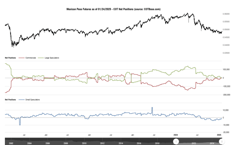Click the highlighted selected range in navigator
This screenshot has width=234, height=145.
point(199,141)
